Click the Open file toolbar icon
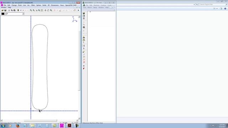The image size is (228, 128). pyautogui.click(x=2, y=10)
